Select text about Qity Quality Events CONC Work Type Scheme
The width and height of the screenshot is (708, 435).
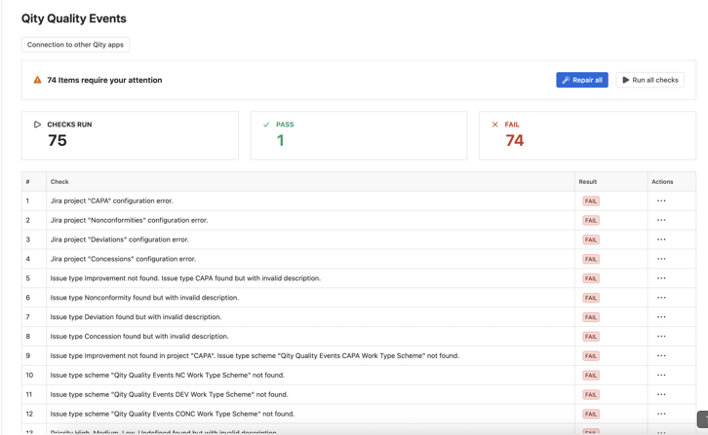(x=173, y=415)
